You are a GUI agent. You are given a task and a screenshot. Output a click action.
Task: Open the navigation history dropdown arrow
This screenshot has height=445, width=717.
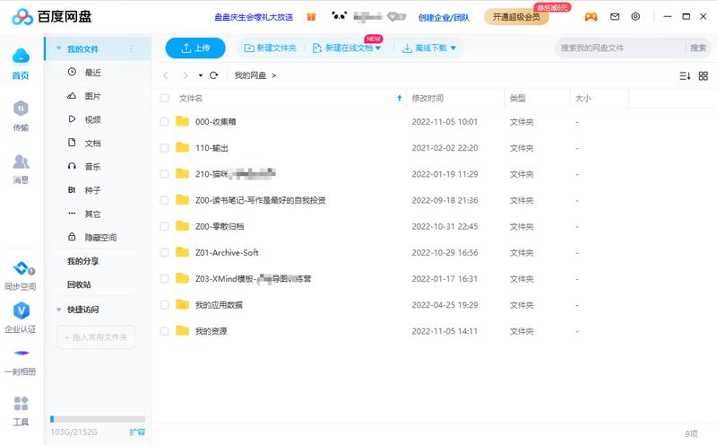200,75
